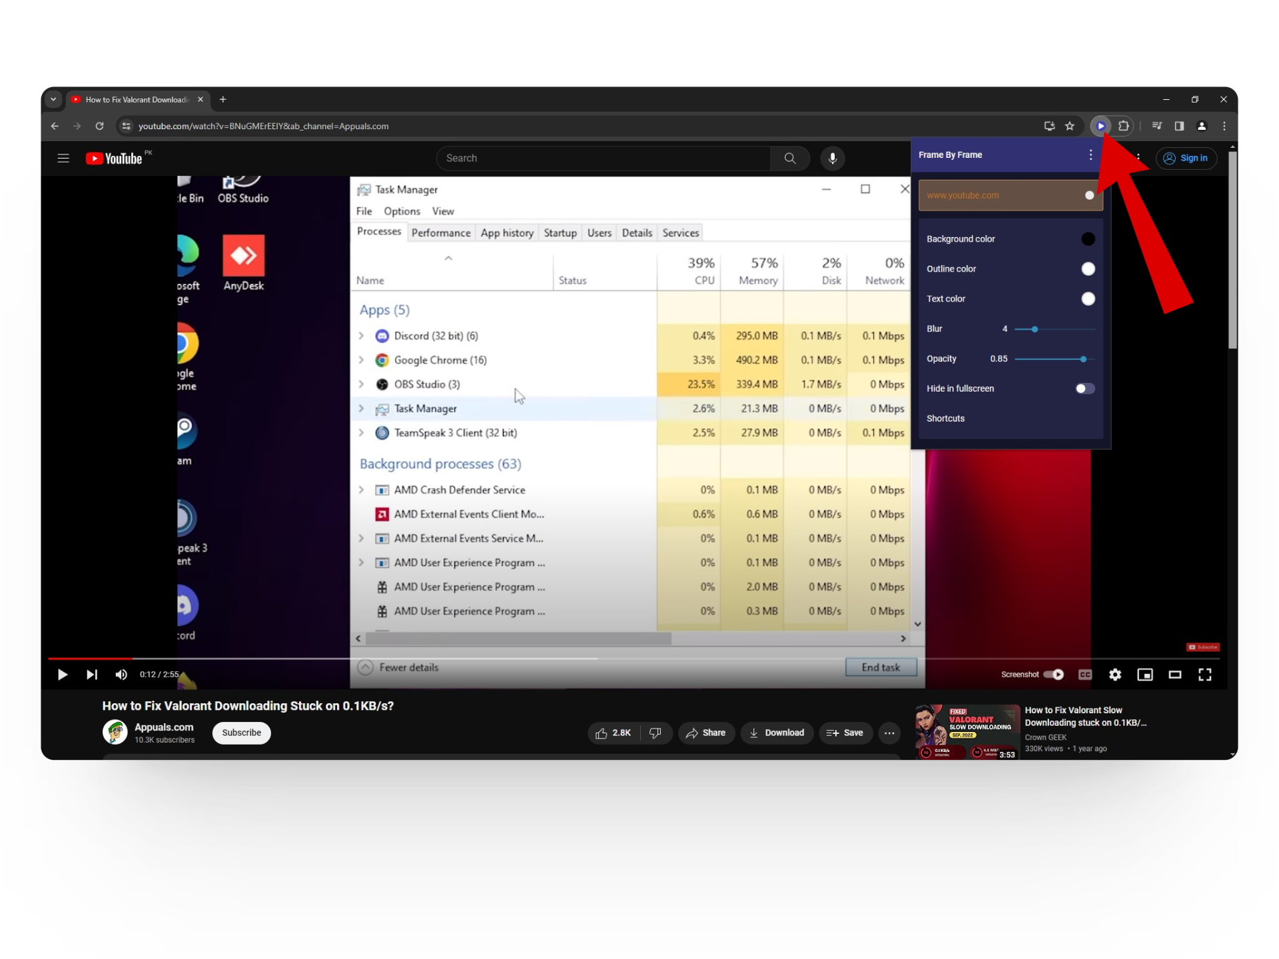1279x959 pixels.
Task: Open the YouTube hamburger guide menu
Action: tap(63, 159)
